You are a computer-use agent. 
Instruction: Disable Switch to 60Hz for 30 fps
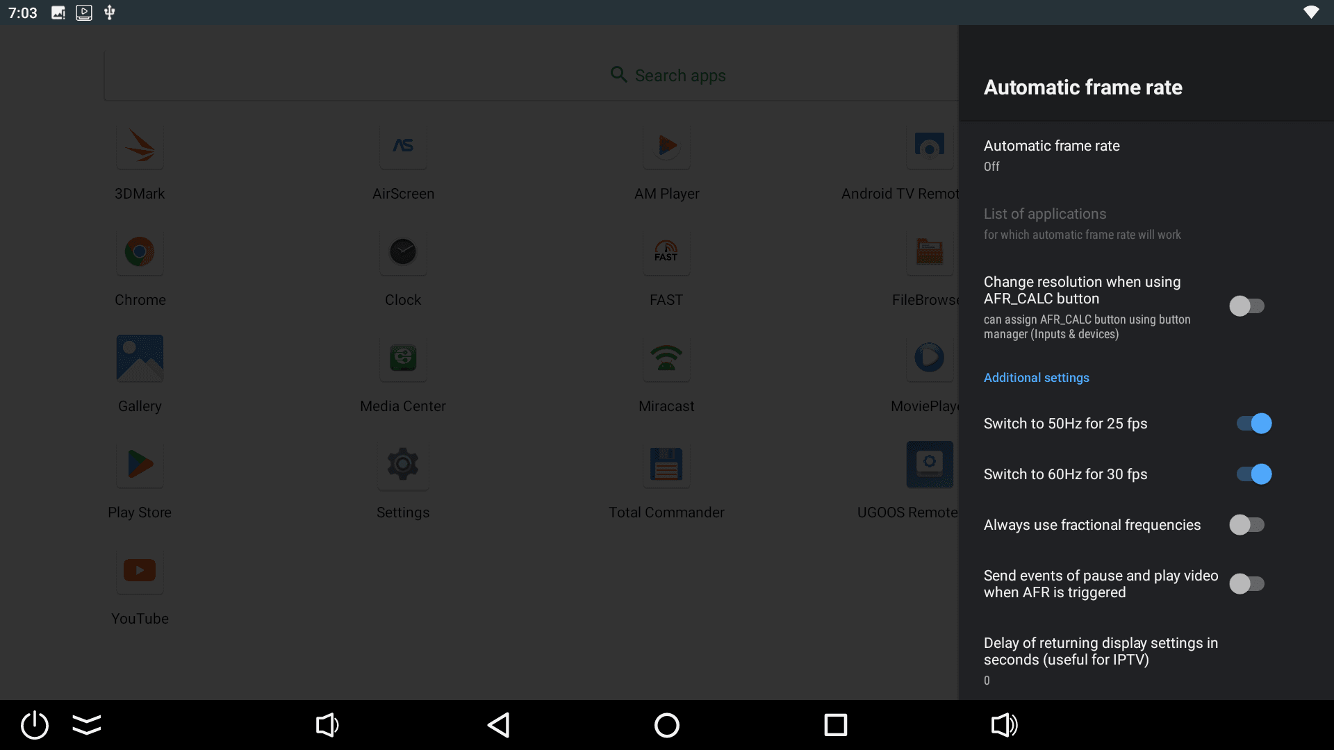(x=1253, y=474)
